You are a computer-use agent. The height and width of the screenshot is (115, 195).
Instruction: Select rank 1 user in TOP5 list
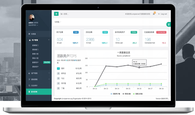(69, 69)
